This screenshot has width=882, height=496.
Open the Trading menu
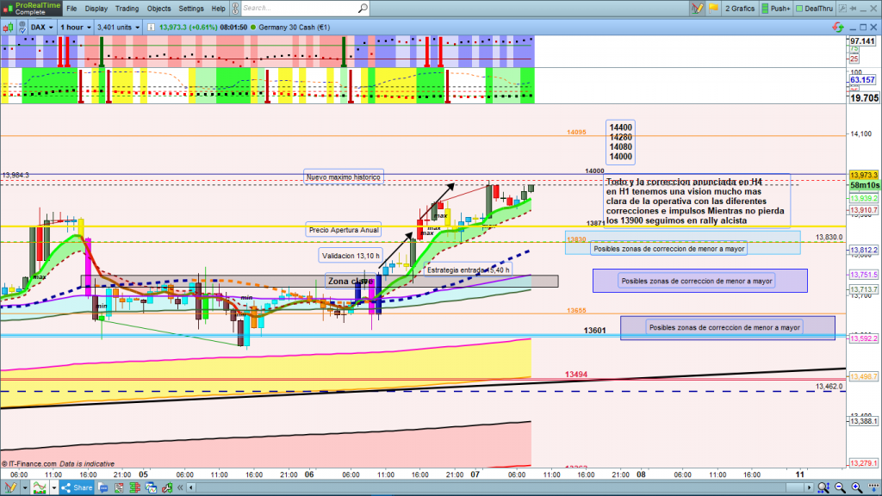click(127, 8)
